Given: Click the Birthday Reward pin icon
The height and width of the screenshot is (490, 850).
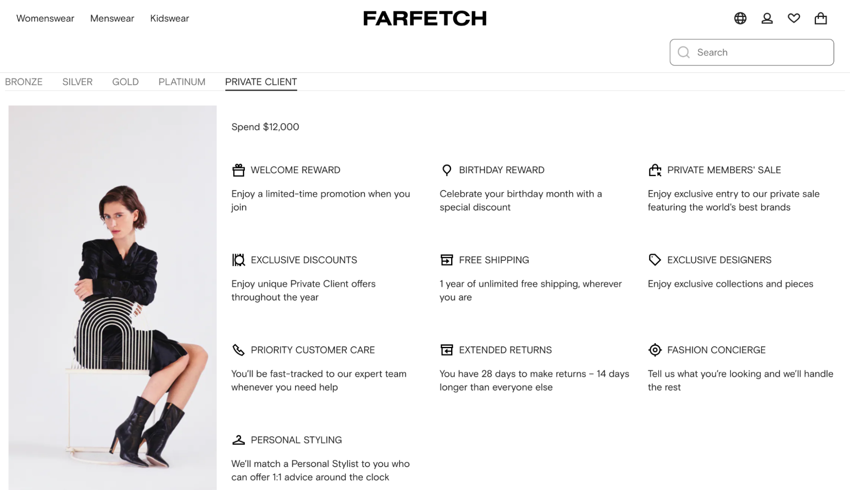Looking at the screenshot, I should (x=446, y=170).
